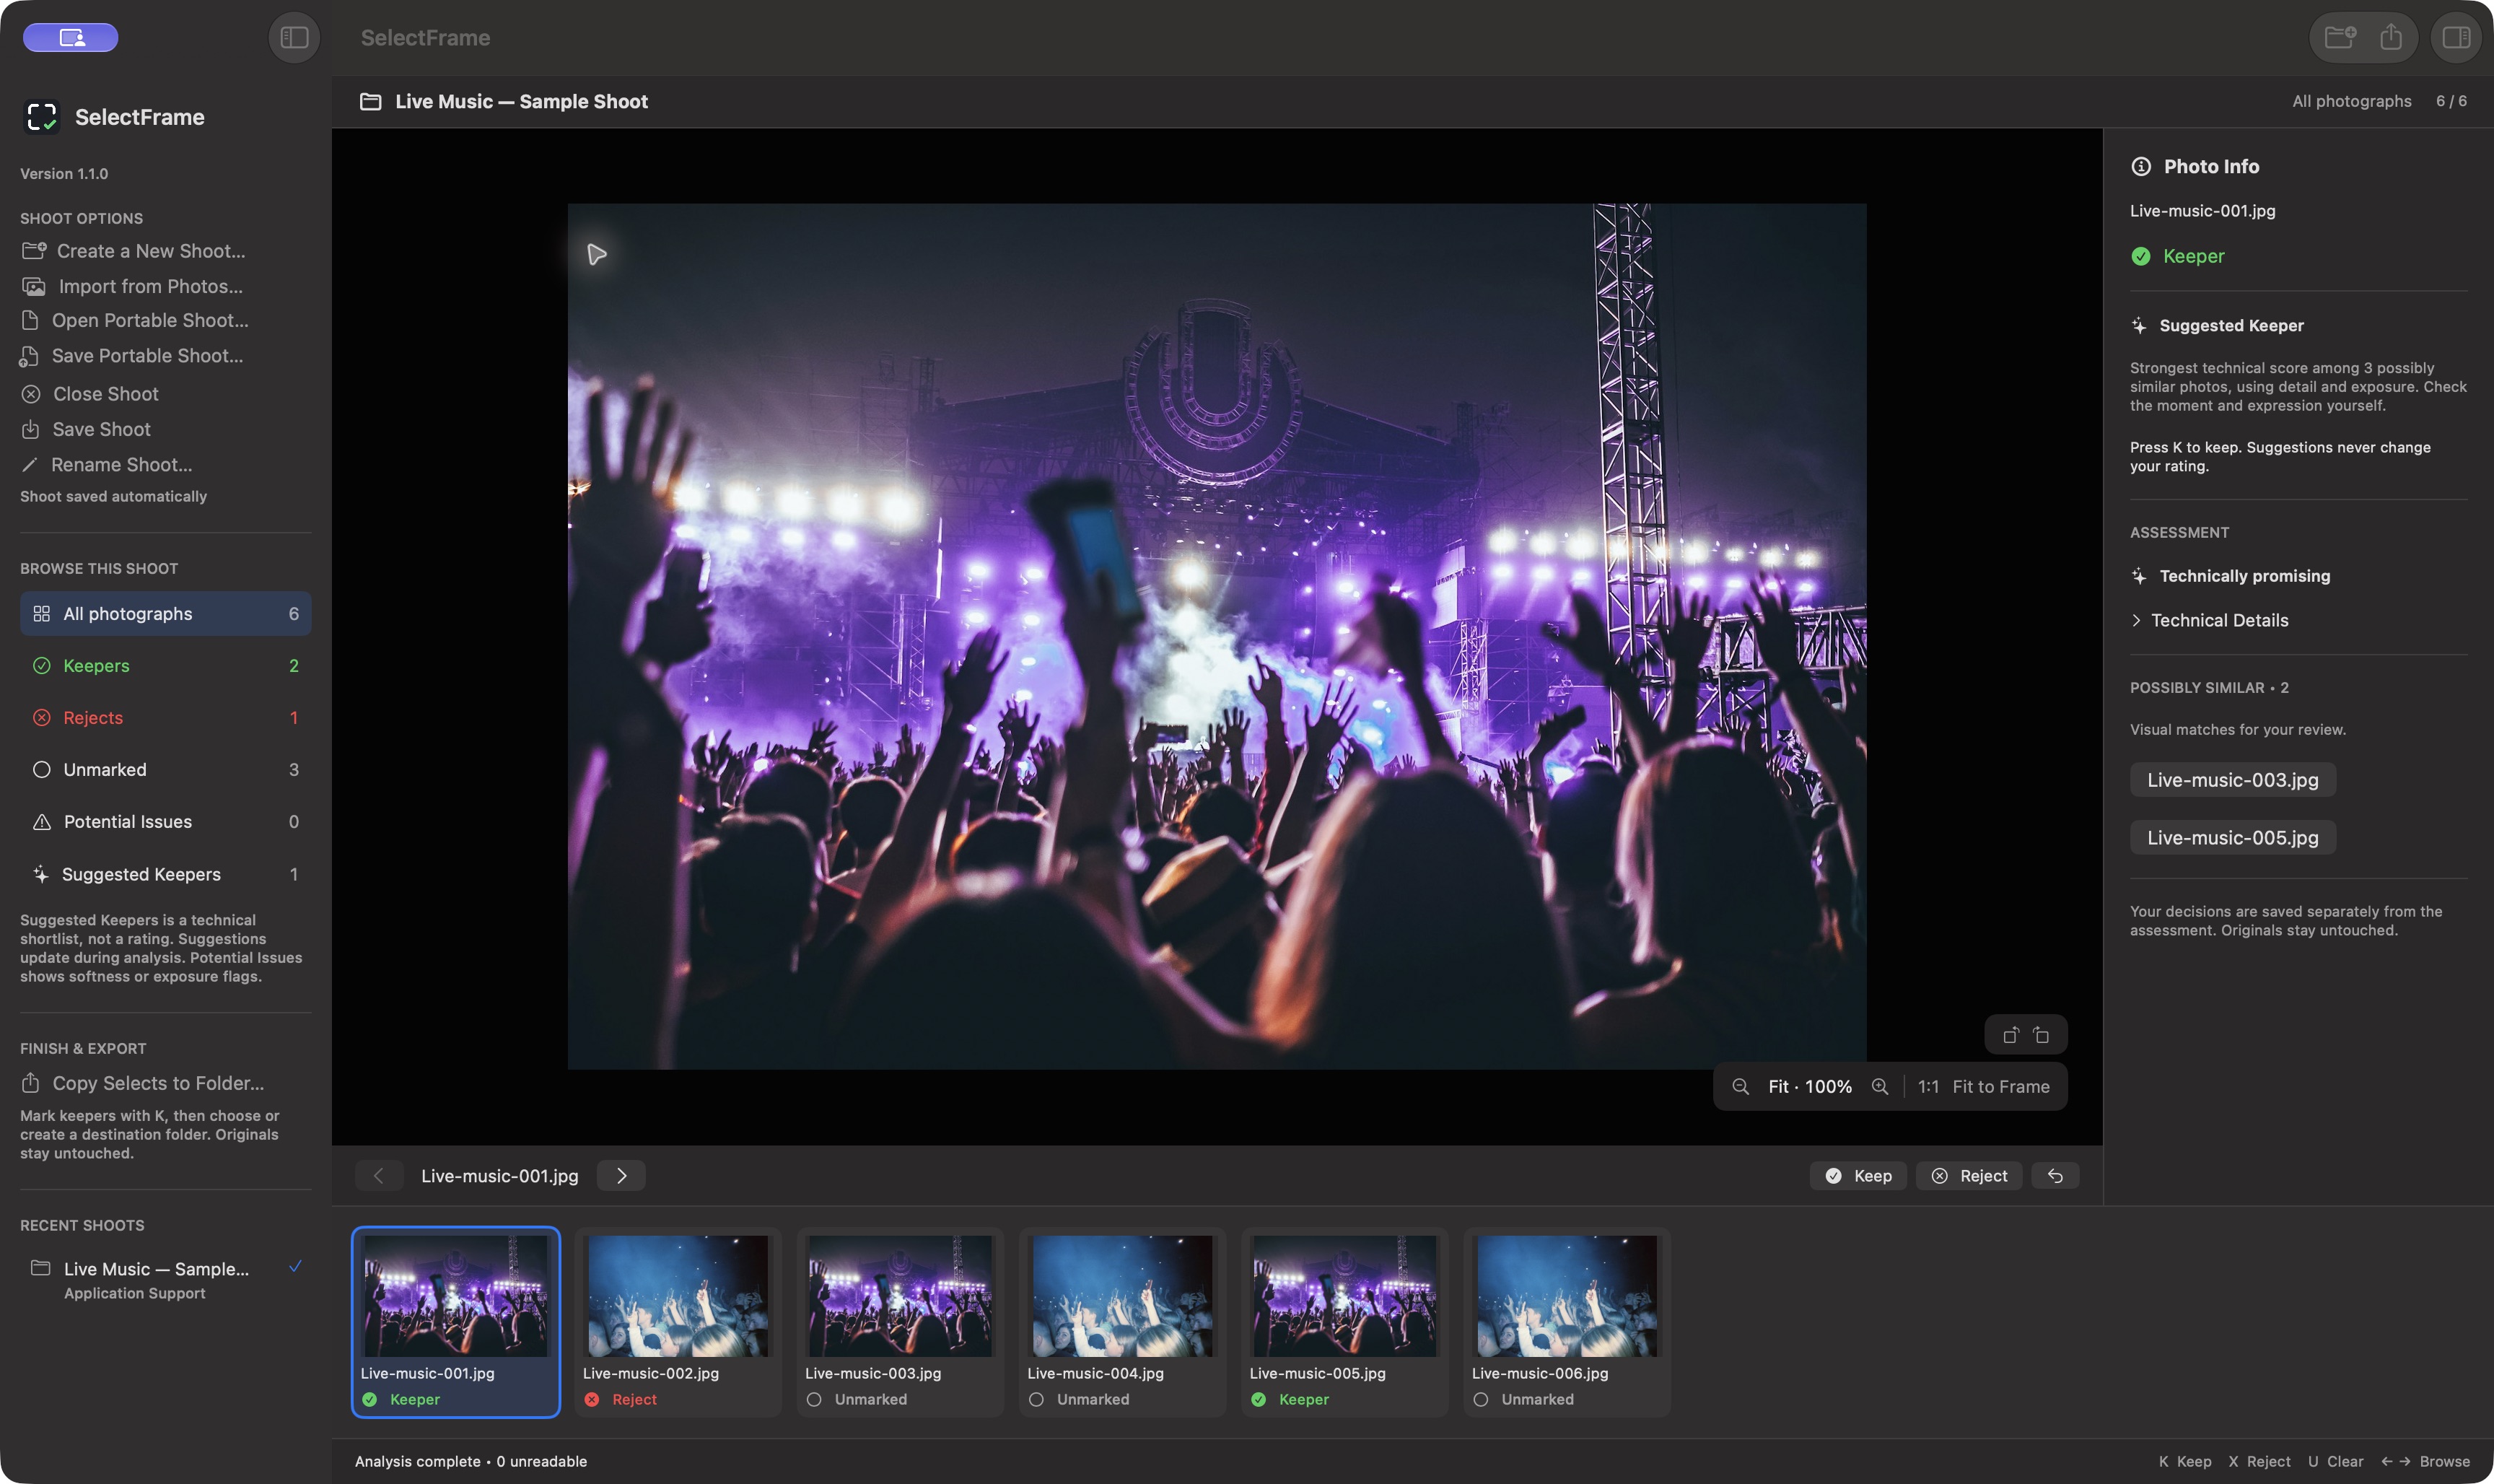Click K Keep shortcut hint in status bar
Viewport: 2494px width, 1484px height.
click(2185, 1462)
